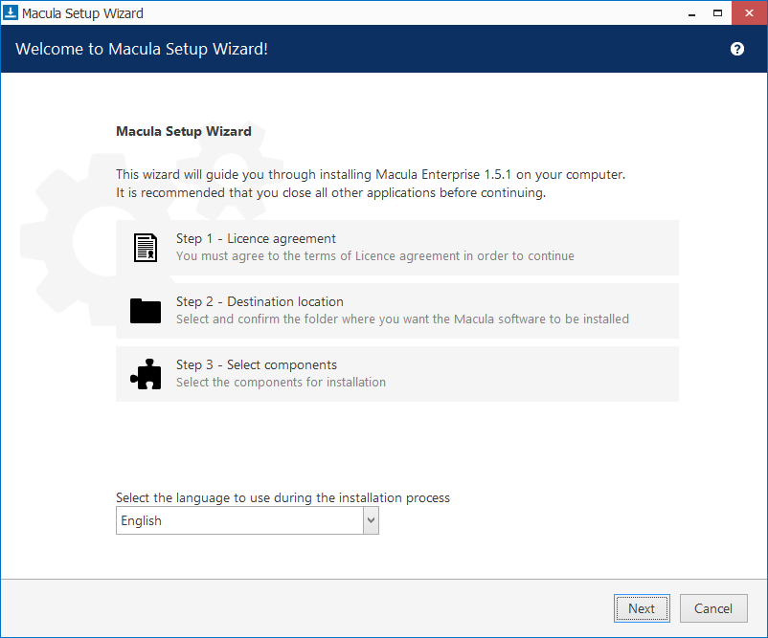Image resolution: width=768 pixels, height=638 pixels.
Task: Click 'Welcome to Macula Setup Wizard!' banner text
Action: 142,49
